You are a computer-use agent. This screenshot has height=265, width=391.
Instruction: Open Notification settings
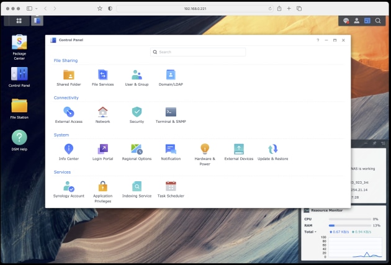[x=171, y=152]
